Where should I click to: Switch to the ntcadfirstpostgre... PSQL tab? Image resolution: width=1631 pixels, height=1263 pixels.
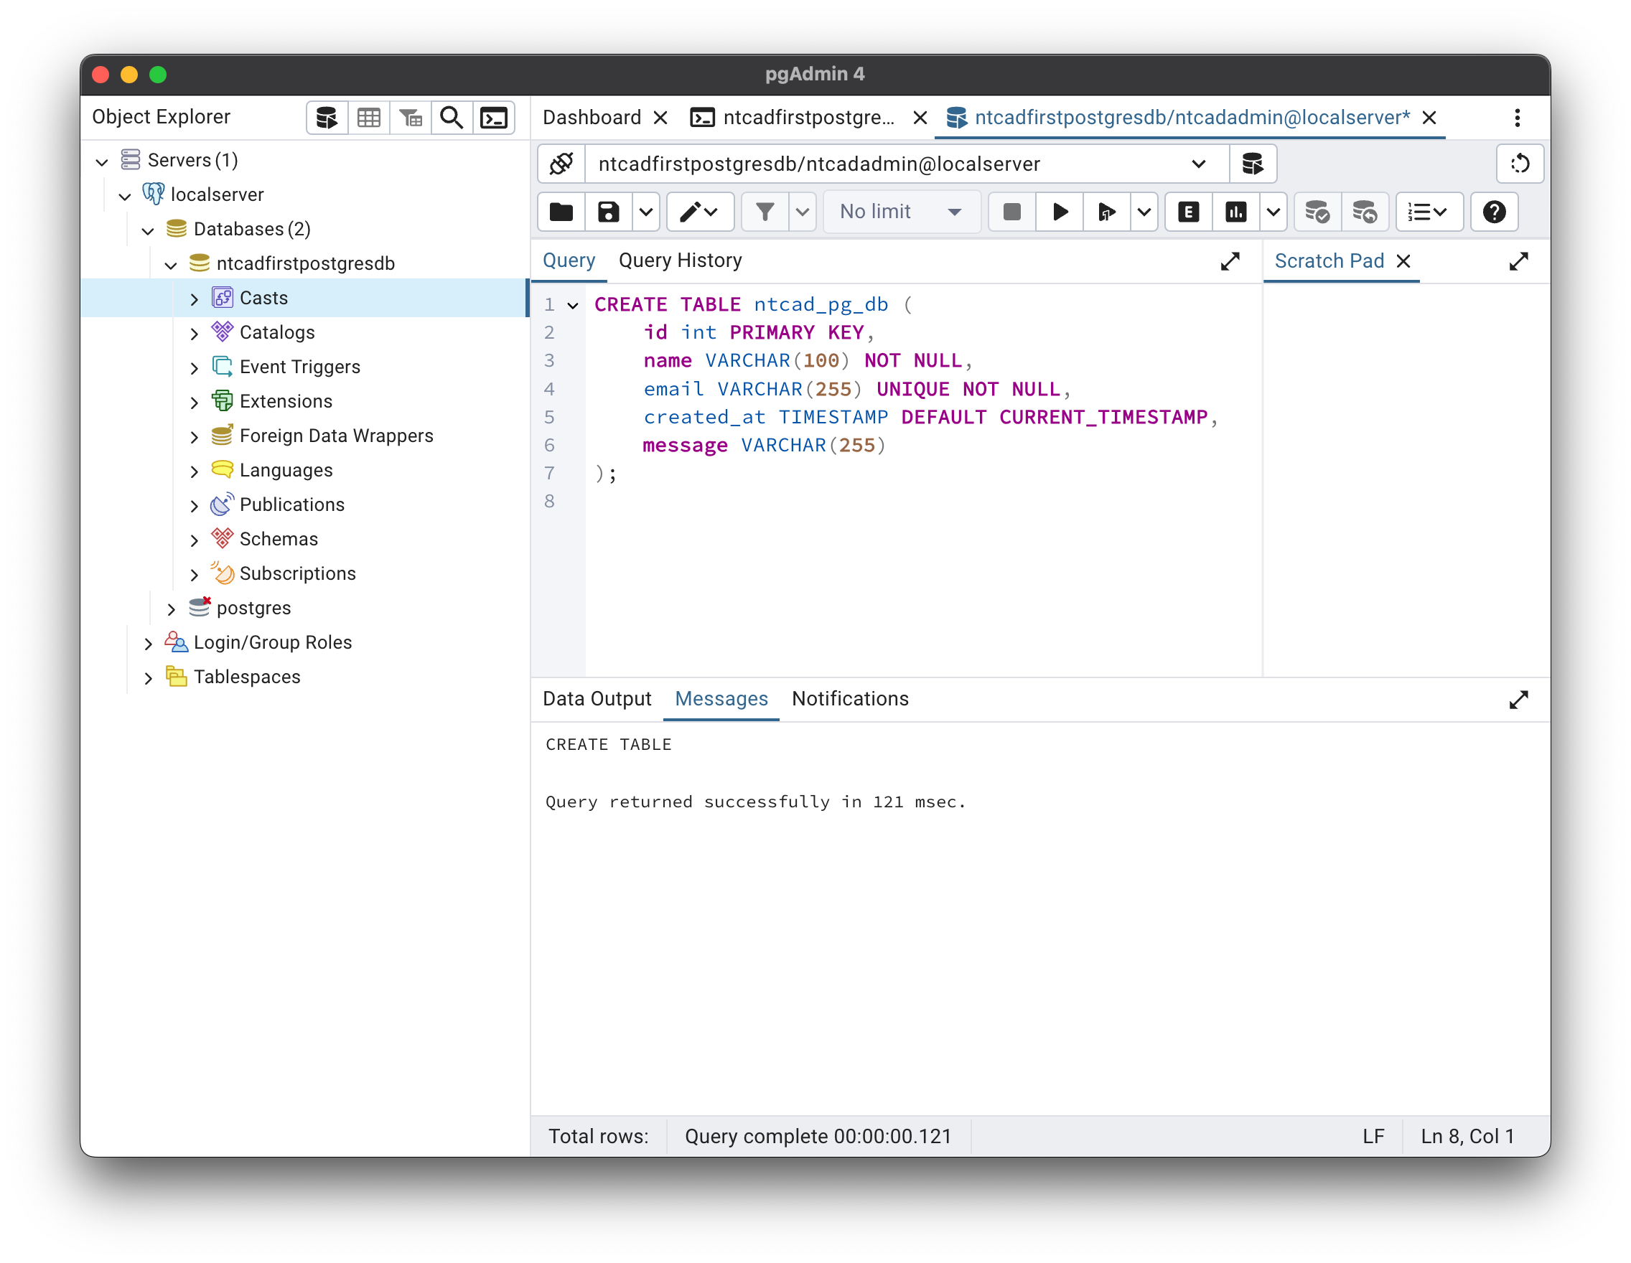(x=808, y=117)
